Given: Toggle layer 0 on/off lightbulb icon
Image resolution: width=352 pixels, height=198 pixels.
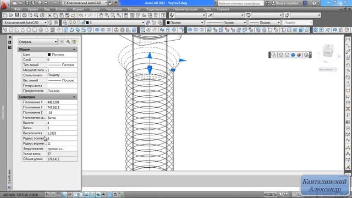Looking at the screenshot, I should 70,23.
